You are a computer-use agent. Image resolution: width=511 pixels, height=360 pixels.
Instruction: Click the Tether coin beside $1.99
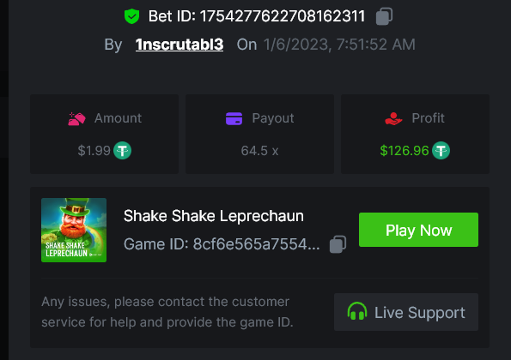tap(122, 151)
